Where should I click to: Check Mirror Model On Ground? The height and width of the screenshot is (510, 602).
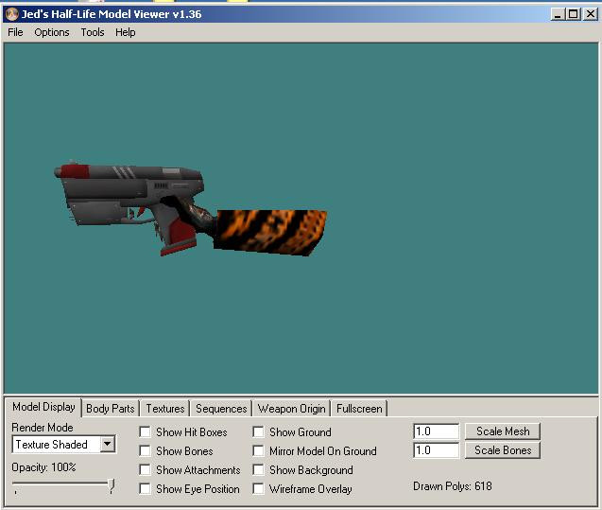(x=258, y=450)
